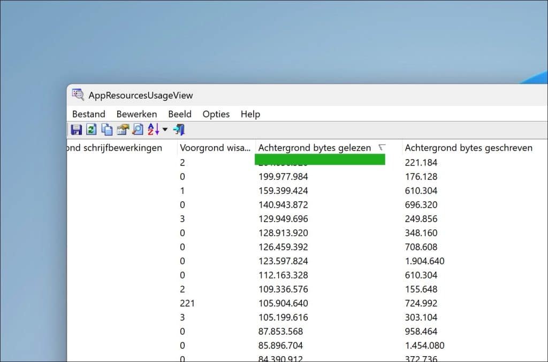Select the Voorgrond cell showing 221

[x=187, y=303]
